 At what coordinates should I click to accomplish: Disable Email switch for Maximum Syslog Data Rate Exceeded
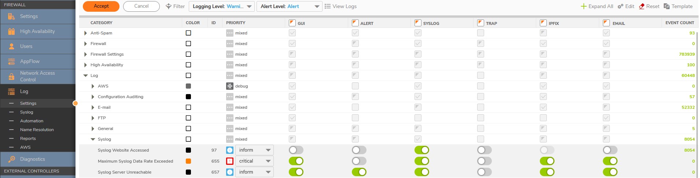click(x=610, y=161)
